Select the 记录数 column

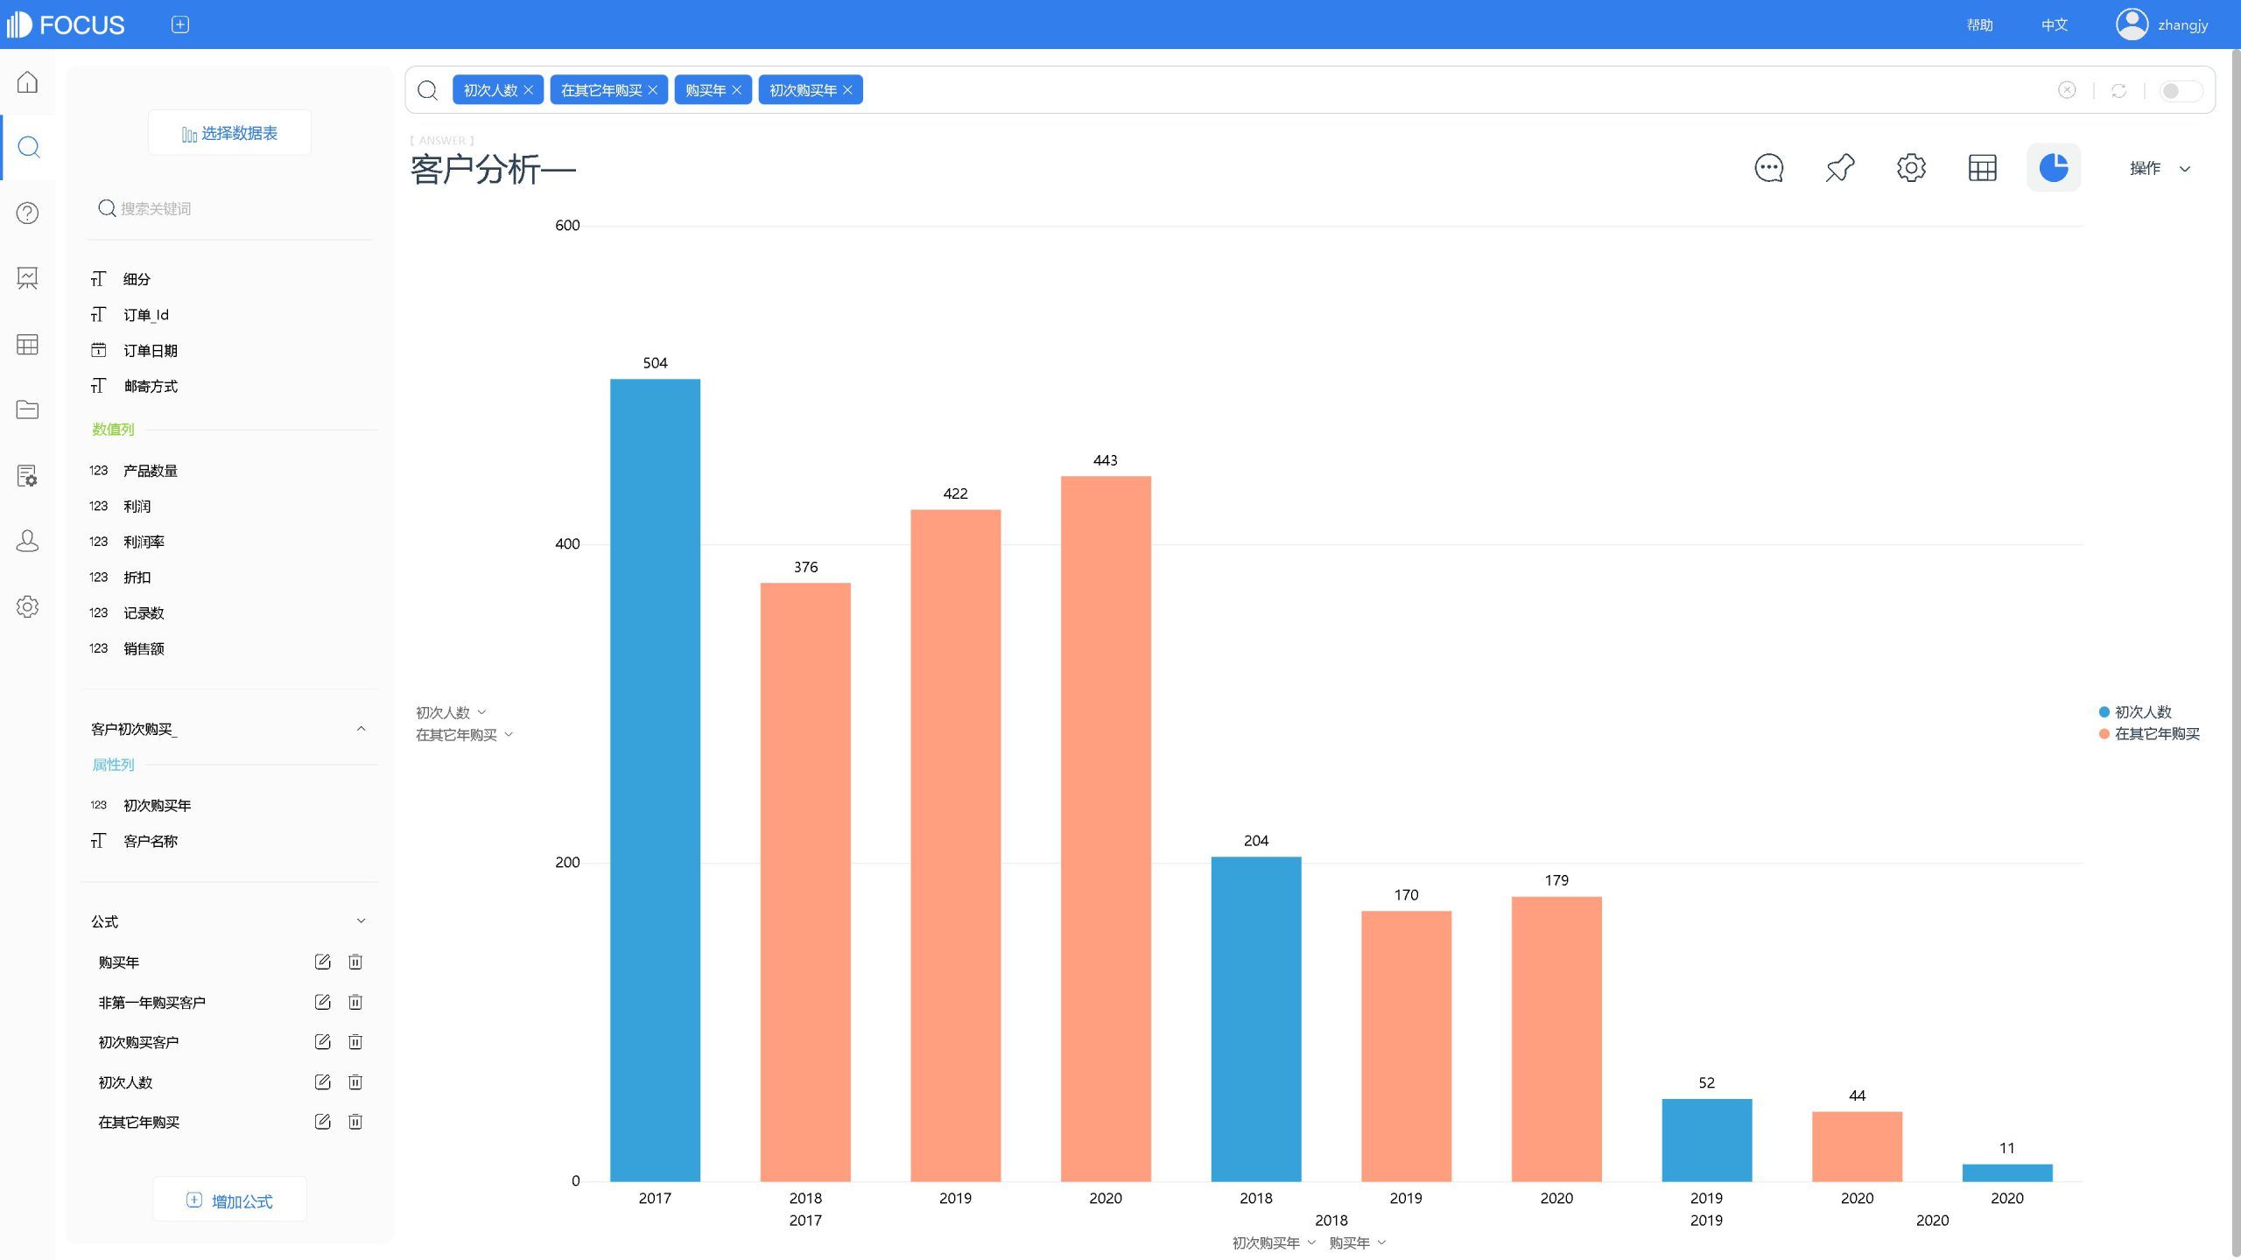[144, 612]
